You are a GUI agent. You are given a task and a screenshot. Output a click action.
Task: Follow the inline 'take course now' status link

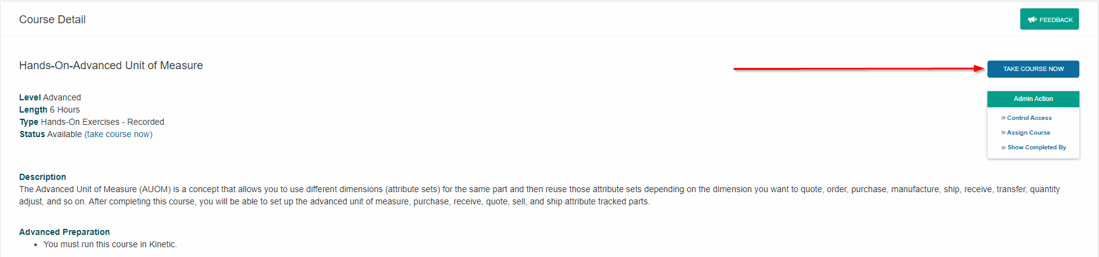pyautogui.click(x=118, y=134)
